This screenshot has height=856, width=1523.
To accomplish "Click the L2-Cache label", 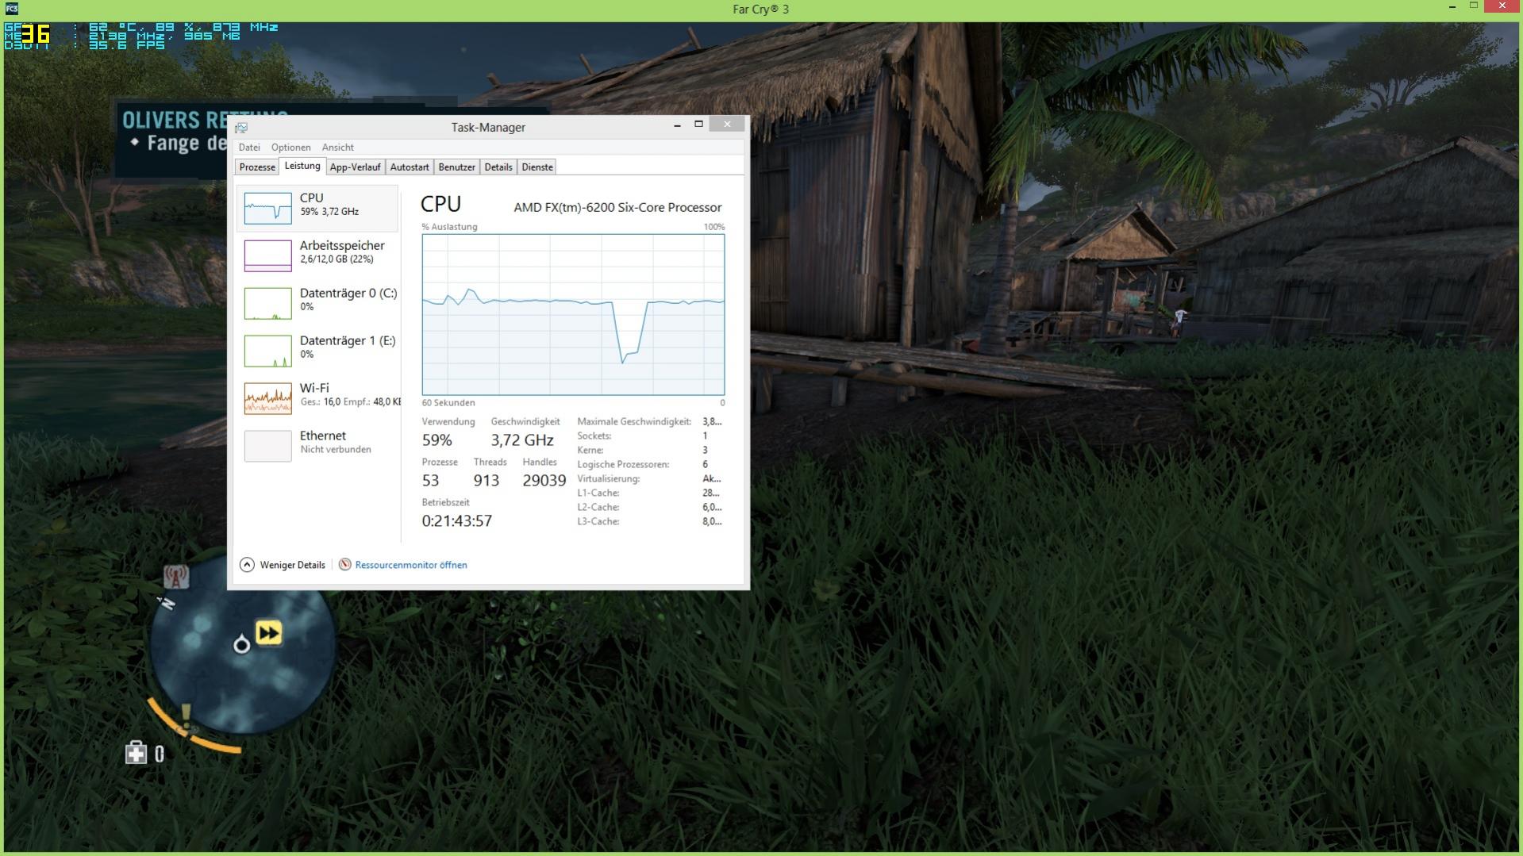I will pos(598,508).
